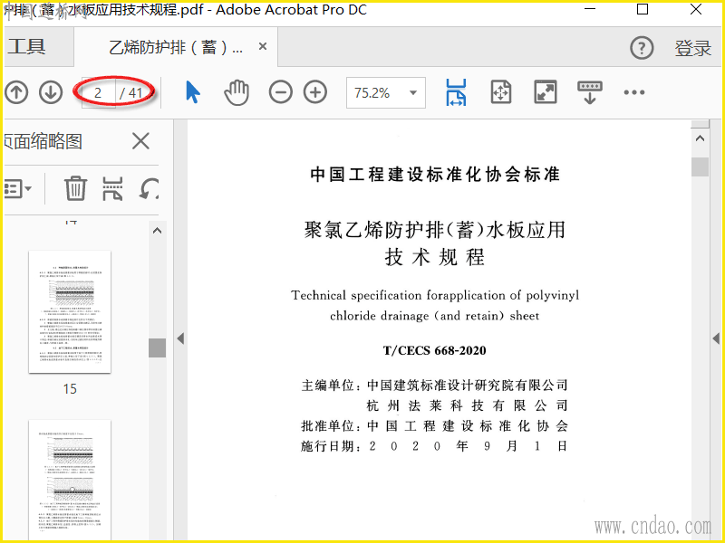Click the 技术规程 heading text
Viewport: 725px width, 543px height.
[x=435, y=257]
